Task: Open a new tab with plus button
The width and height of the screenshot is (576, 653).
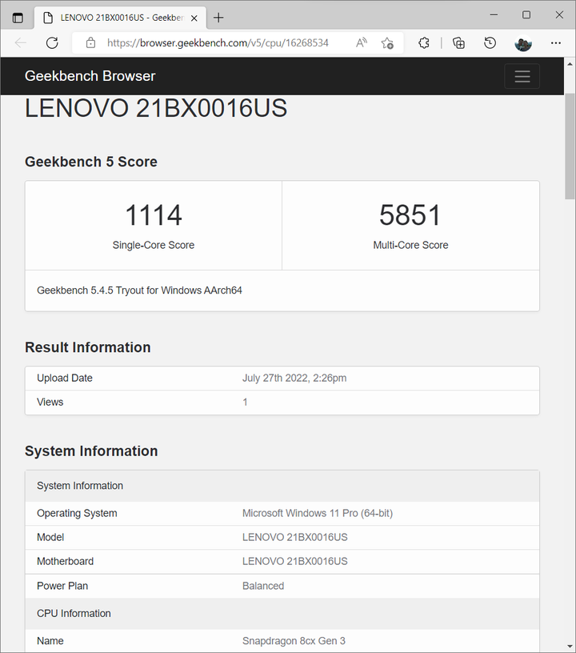Action: tap(218, 18)
